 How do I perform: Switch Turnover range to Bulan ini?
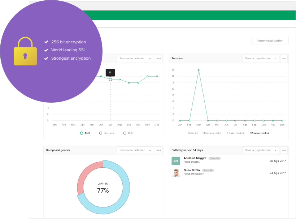coord(192,133)
